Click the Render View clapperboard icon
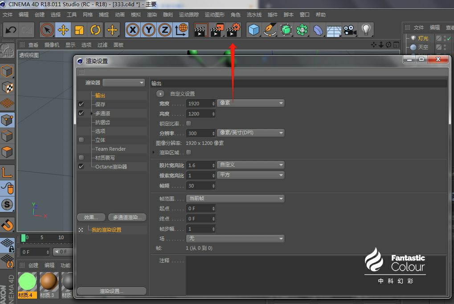The image size is (454, 304). click(200, 30)
